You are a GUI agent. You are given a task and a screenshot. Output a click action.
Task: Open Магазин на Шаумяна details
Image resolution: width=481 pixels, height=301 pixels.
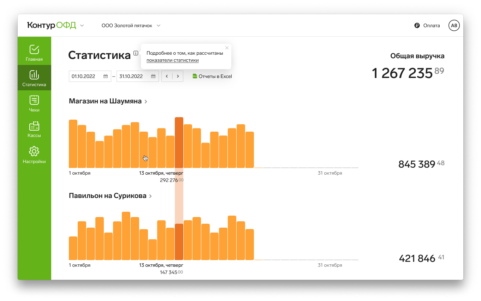108,101
